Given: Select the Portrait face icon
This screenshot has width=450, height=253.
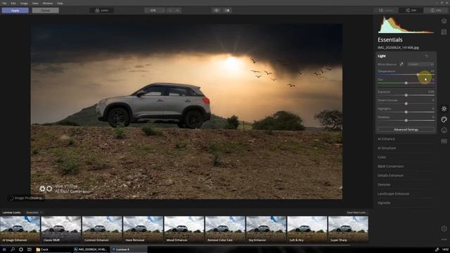Looking at the screenshot, I should click(444, 130).
